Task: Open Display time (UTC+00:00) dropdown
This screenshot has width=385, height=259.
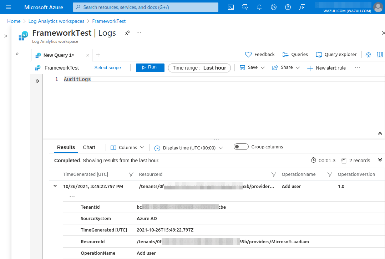Action: (188, 148)
